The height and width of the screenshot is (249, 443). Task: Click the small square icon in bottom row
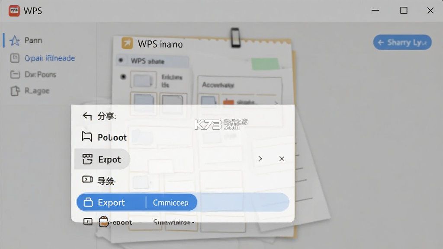88,222
